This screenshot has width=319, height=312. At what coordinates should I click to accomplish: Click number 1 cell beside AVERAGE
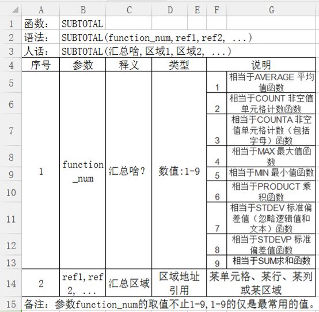coord(217,82)
